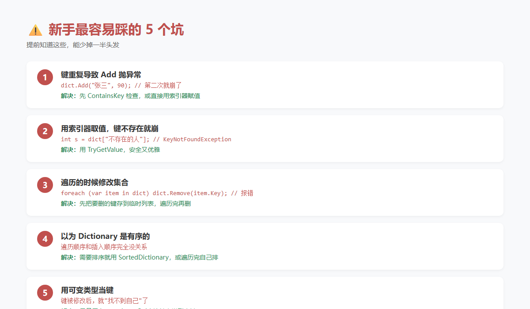Click the solution text about ContainsKey 检查
530x309 pixels.
click(130, 96)
